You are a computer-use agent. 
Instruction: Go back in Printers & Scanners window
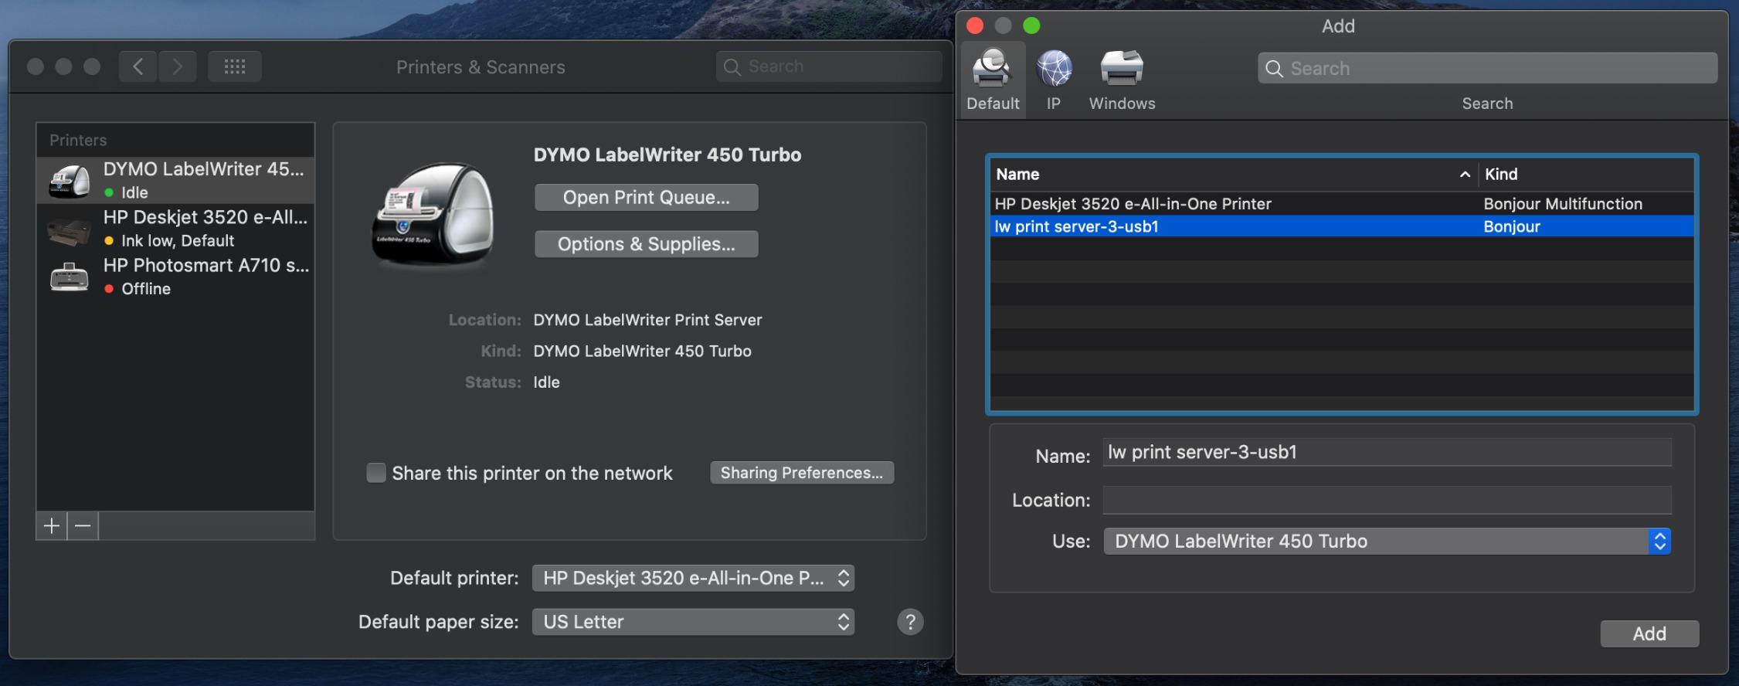pos(138,66)
